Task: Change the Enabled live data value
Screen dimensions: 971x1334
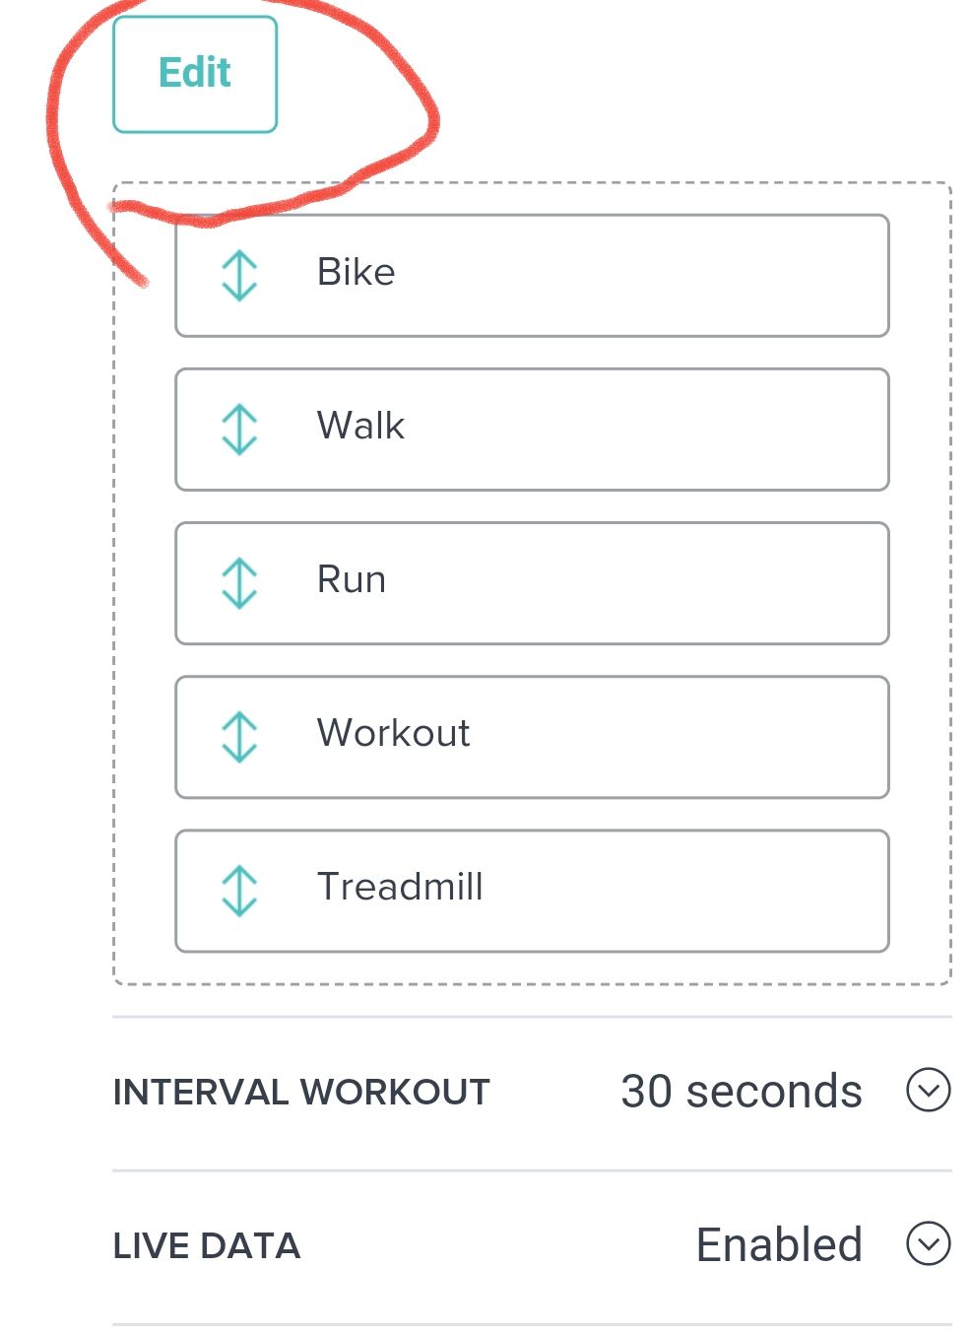Action: [x=778, y=1245]
